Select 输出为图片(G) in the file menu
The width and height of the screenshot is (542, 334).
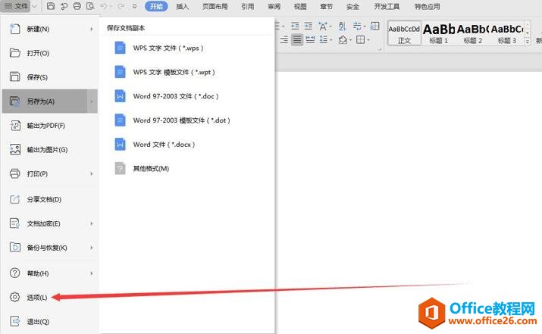(x=50, y=149)
